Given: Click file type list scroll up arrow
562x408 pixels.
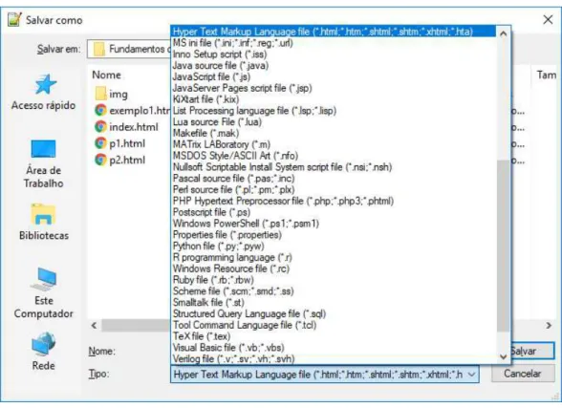Looking at the screenshot, I should (503, 33).
